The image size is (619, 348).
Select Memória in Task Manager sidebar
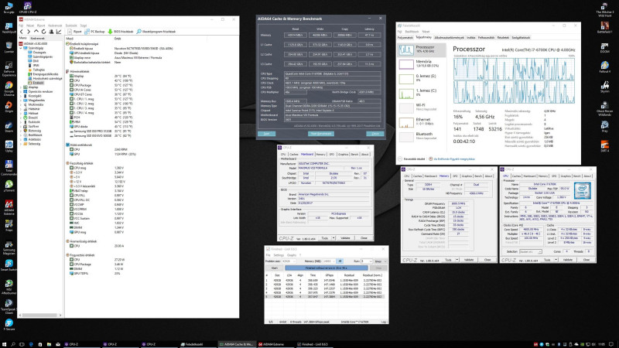421,64
